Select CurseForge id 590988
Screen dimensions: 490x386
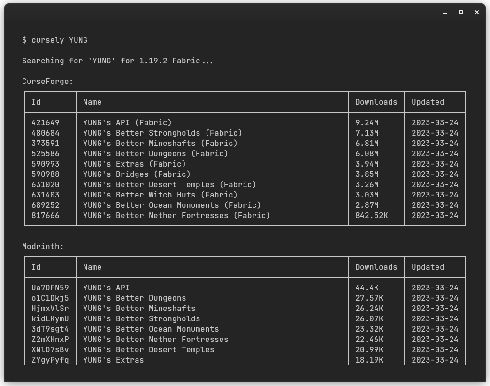(46, 174)
